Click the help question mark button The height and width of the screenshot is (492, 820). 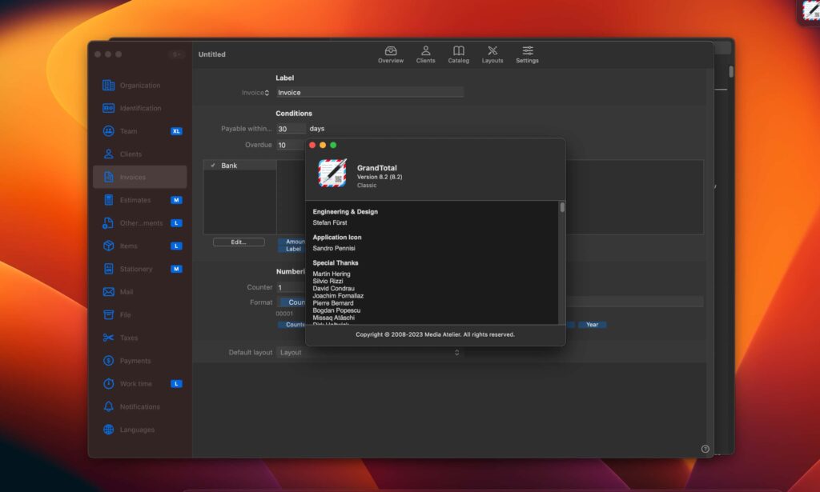(704, 448)
